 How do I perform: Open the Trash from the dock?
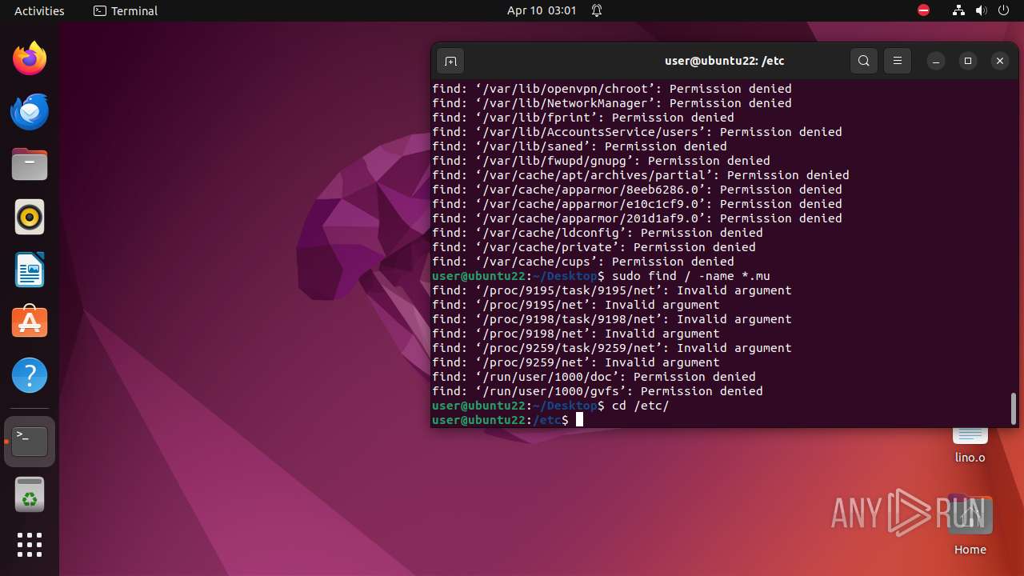30,494
